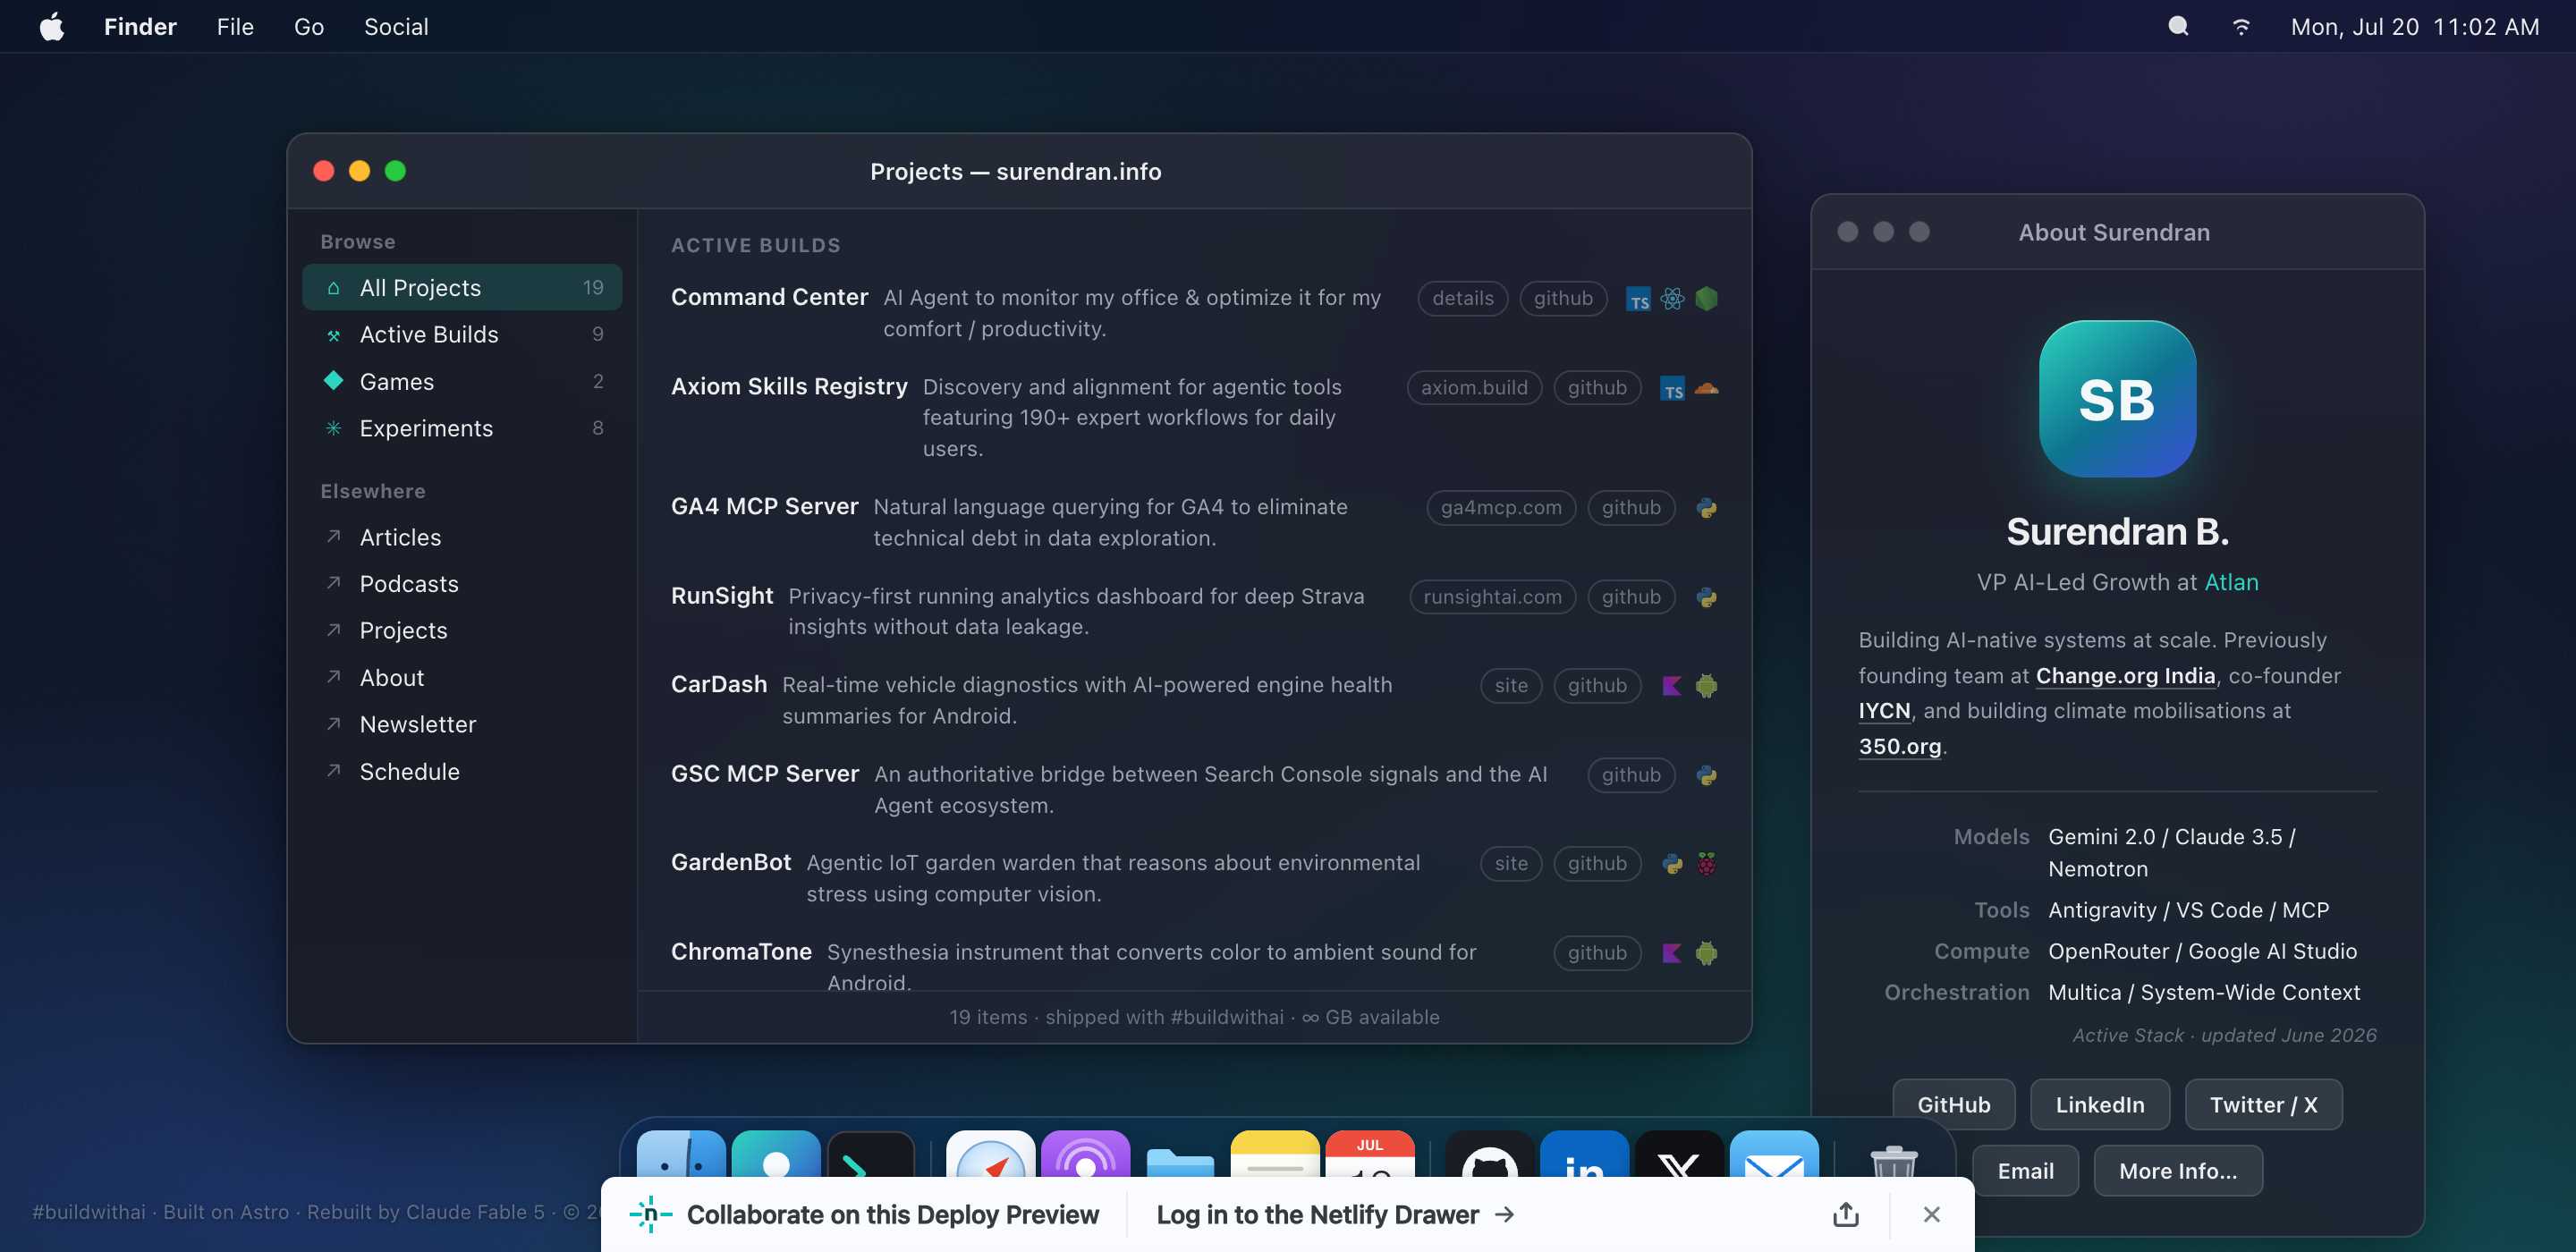Screen dimensions: 2576x1252
Task: Click the Kotlin icon on the CarDash row
Action: [1672, 686]
